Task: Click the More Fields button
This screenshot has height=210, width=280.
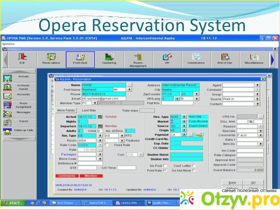Action: click(67, 110)
